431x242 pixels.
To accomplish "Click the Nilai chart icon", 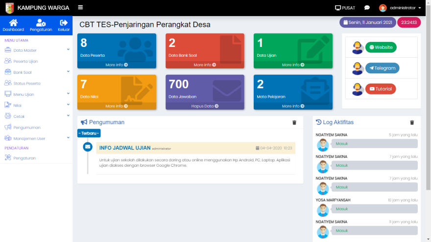I will coord(8,105).
